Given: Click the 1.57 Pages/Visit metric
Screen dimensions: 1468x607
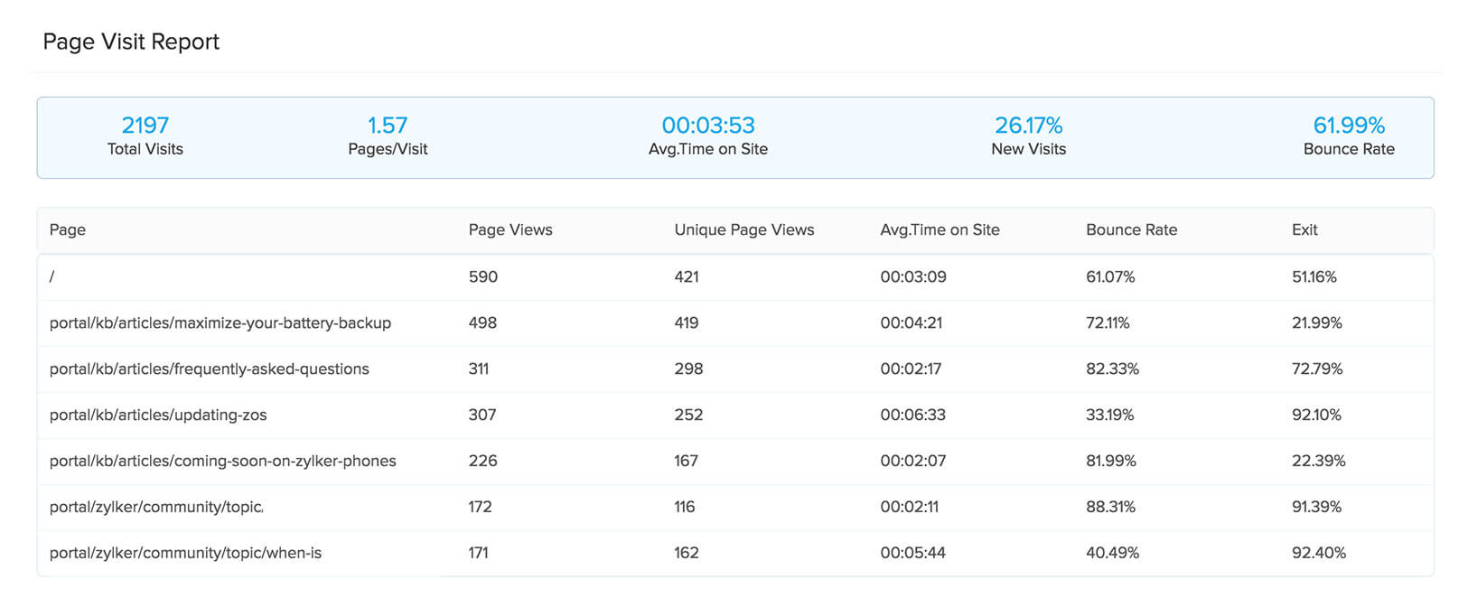Looking at the screenshot, I should (388, 126).
